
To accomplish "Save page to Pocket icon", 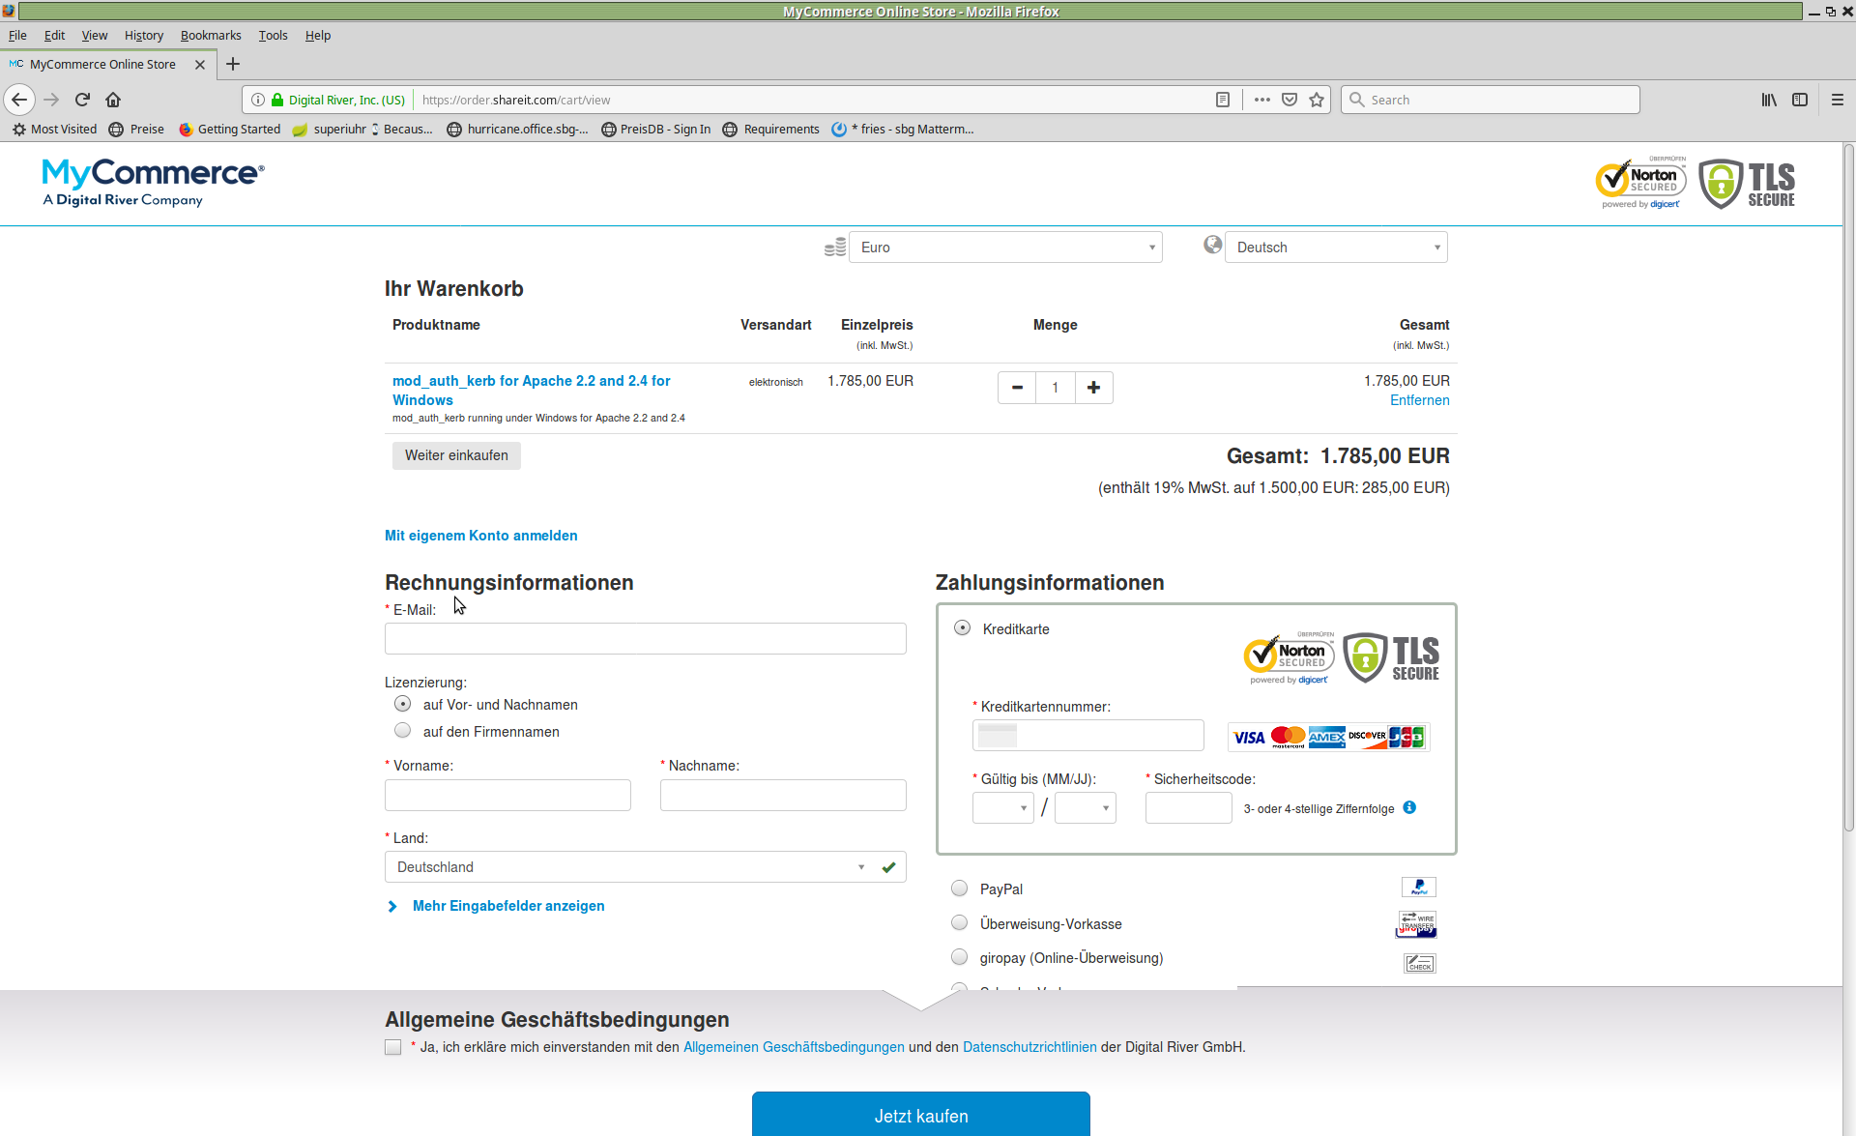I will tap(1290, 100).
